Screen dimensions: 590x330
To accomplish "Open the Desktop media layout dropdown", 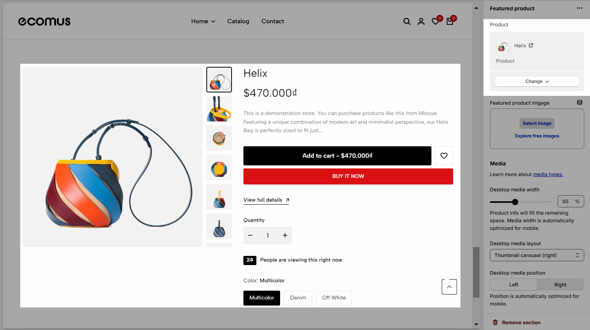I will (537, 255).
